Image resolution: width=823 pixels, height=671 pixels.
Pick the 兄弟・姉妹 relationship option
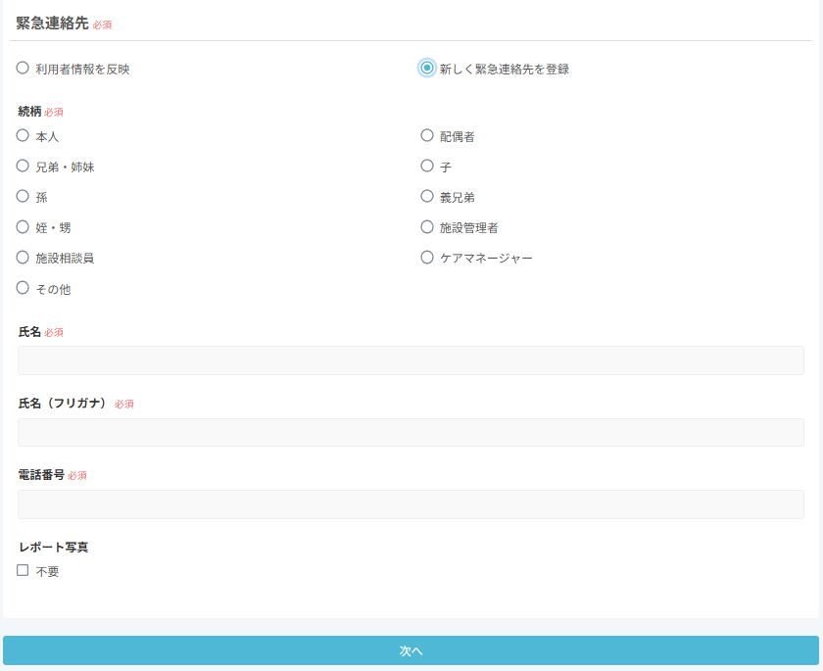(23, 167)
